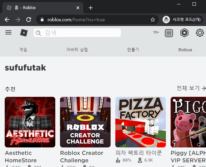Image resolution: width=206 pixels, height=167 pixels.
Task: Open the 게임 nav tab
Action: pos(23,50)
